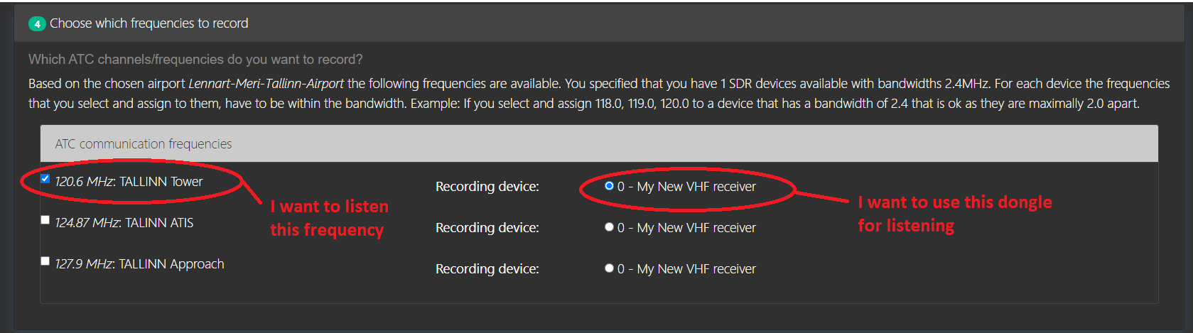This screenshot has height=333, width=1193.
Task: Click the 127.9 MHz TALLINN Approach label
Action: pyautogui.click(x=139, y=264)
